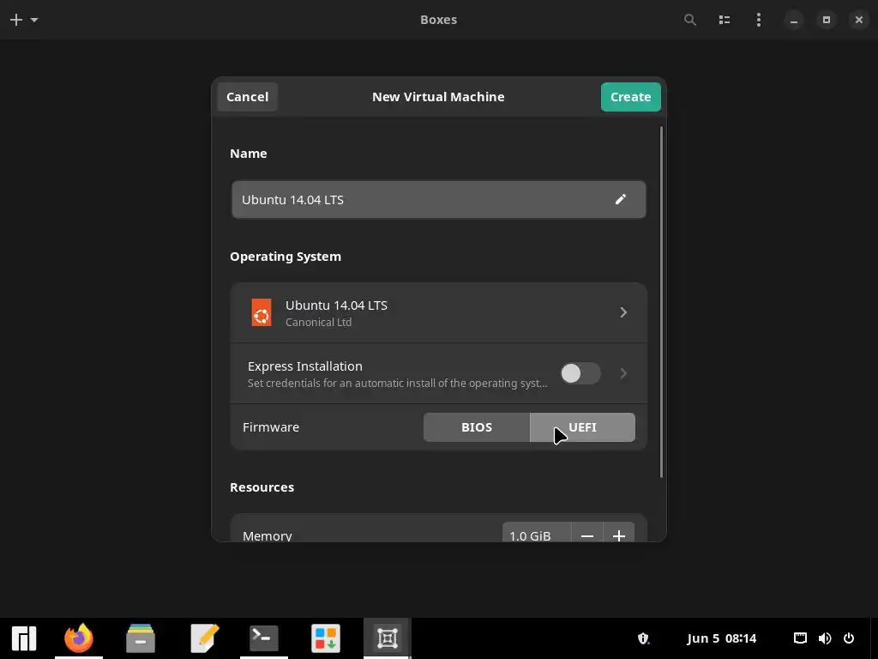Minimize the Boxes window
878x659 pixels.
[x=793, y=21]
